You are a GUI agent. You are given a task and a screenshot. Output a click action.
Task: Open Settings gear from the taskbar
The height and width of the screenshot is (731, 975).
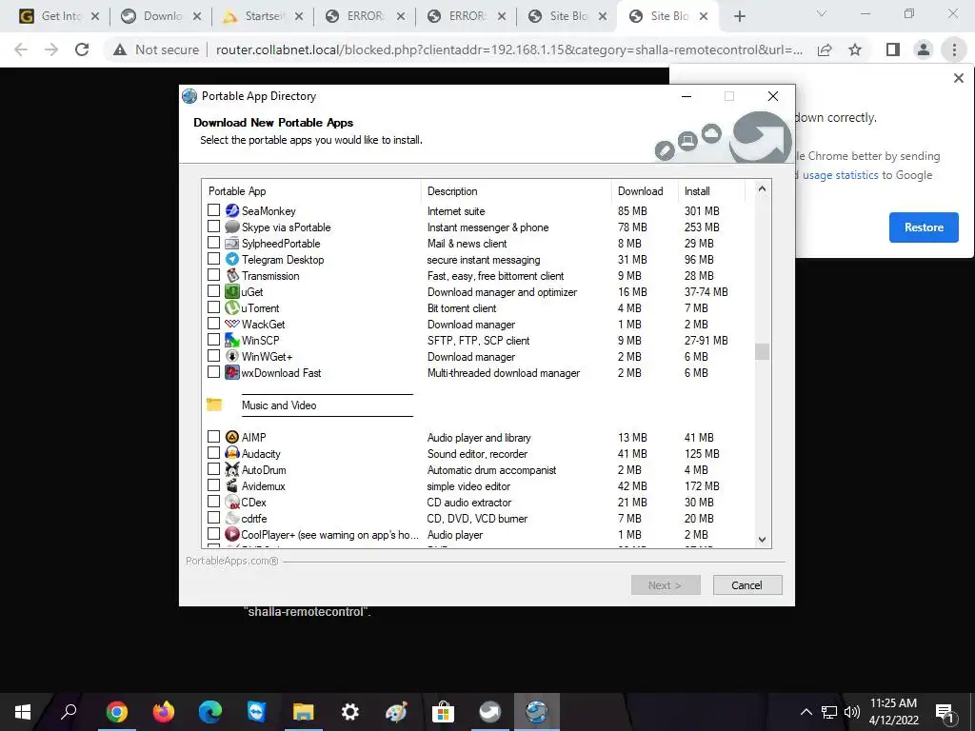[350, 712]
